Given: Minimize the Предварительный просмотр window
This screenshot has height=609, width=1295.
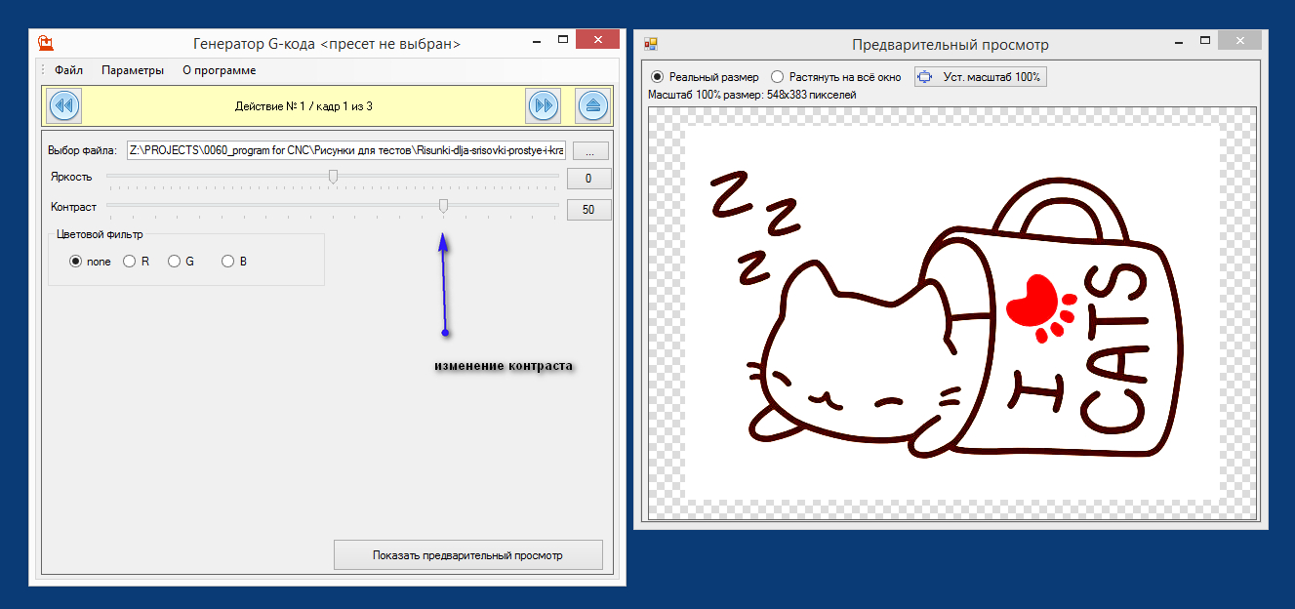Looking at the screenshot, I should click(x=1181, y=42).
